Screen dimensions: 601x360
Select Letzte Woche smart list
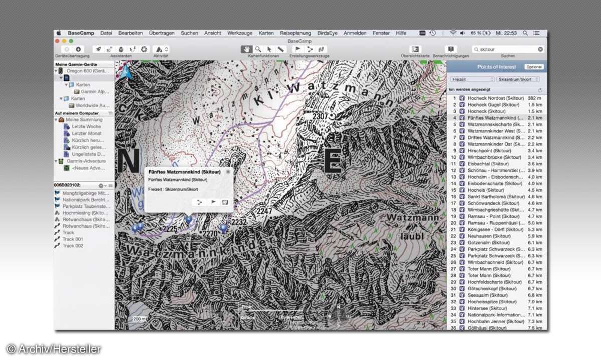(x=86, y=127)
